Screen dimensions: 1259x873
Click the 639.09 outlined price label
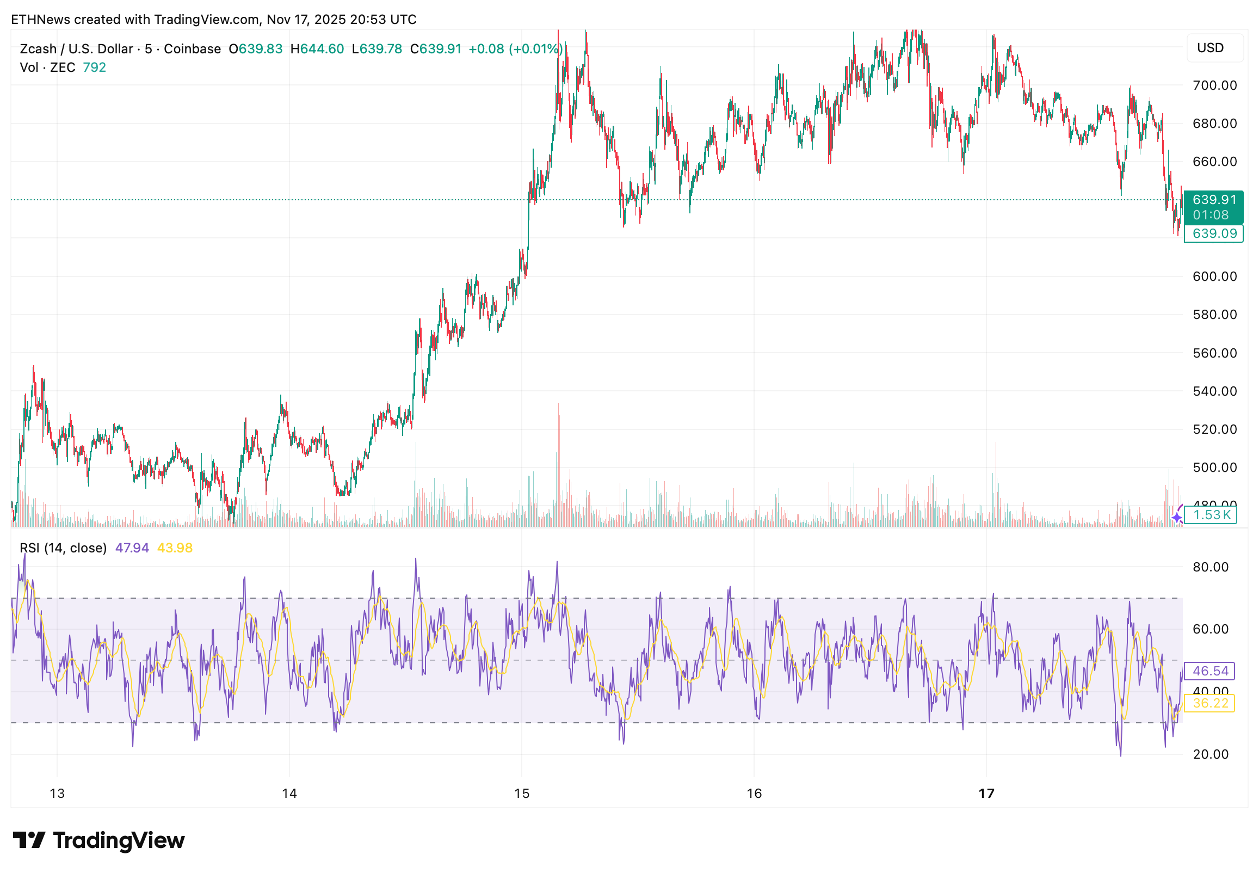point(1213,233)
